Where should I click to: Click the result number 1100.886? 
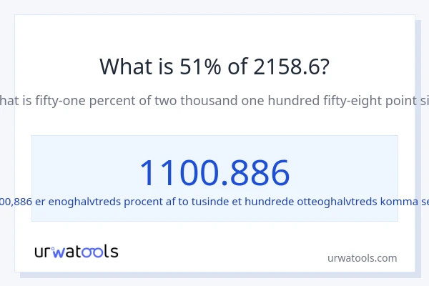(214, 172)
